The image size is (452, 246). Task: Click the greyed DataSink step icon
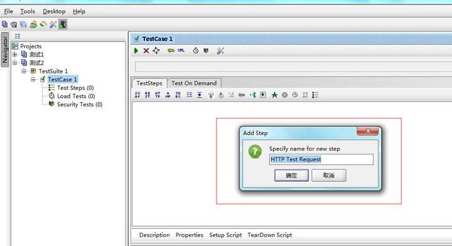[x=221, y=95]
